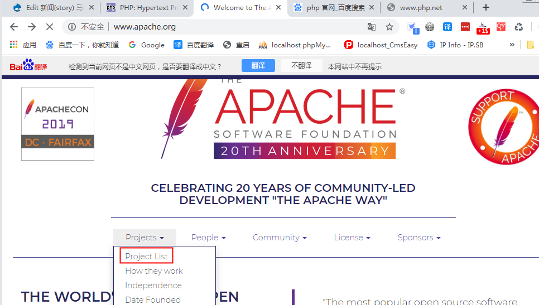Open the Google bookmark

pyautogui.click(x=146, y=45)
